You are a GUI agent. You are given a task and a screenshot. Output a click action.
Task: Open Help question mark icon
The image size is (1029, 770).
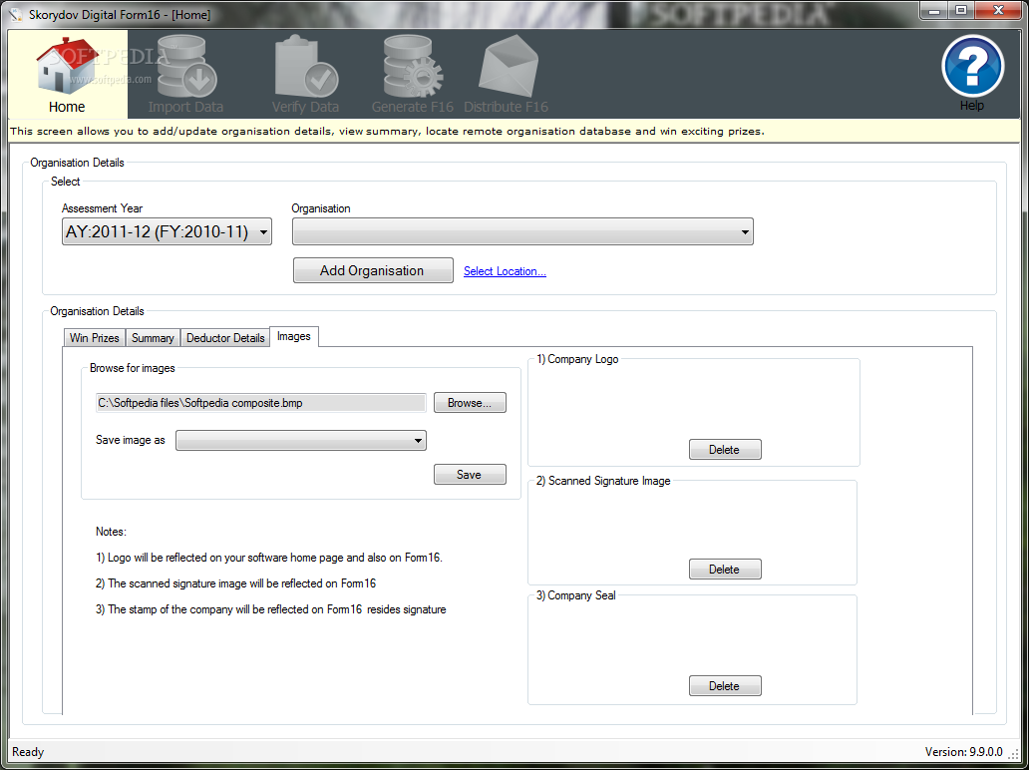[x=972, y=66]
